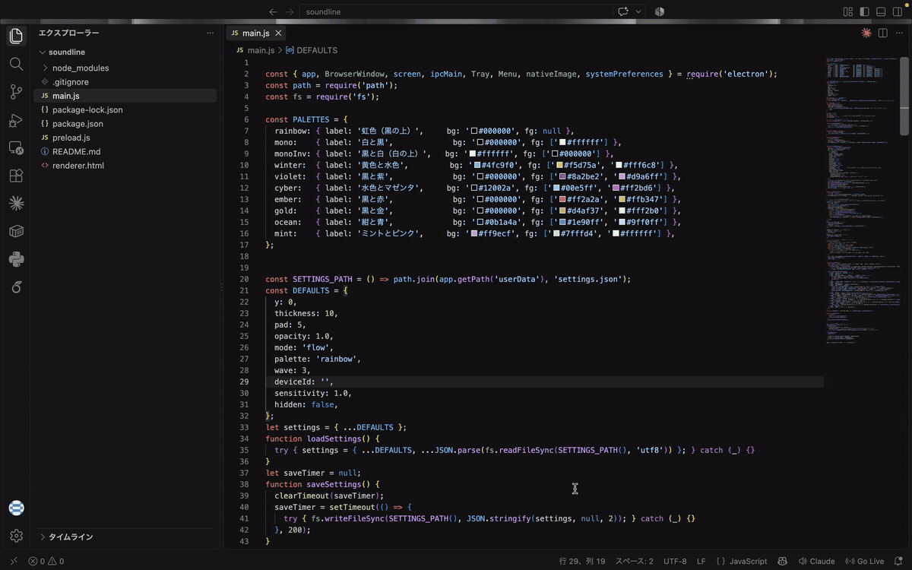Collapse the soundline folder
912x570 pixels.
(x=43, y=52)
